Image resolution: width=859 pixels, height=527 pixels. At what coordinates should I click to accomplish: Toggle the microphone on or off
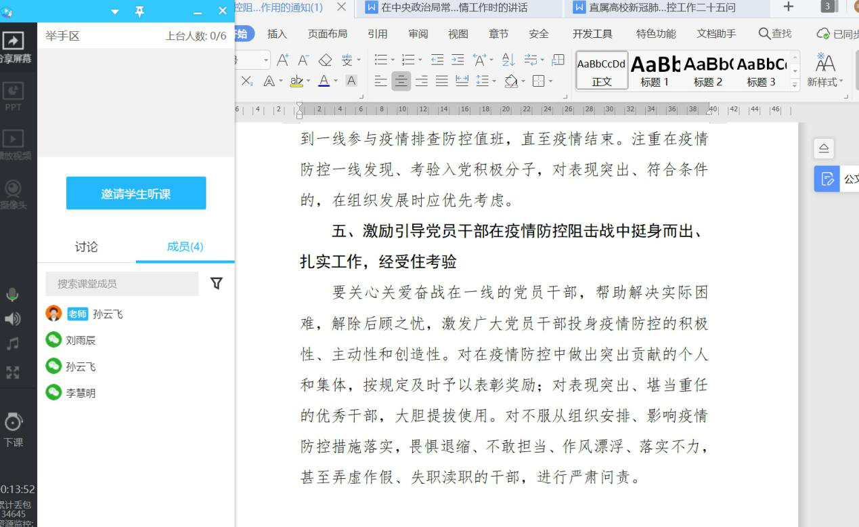coord(13,295)
